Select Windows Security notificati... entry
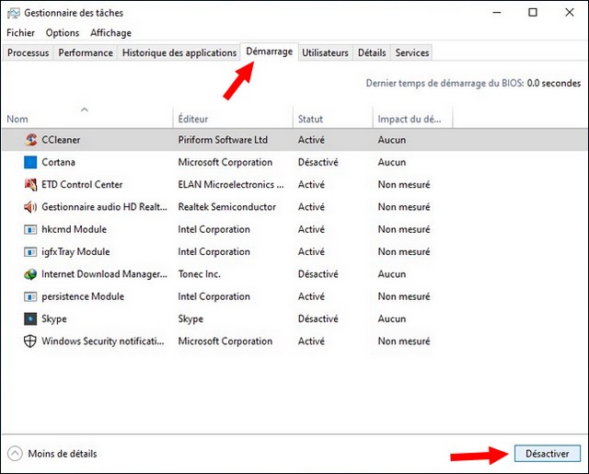 (103, 341)
